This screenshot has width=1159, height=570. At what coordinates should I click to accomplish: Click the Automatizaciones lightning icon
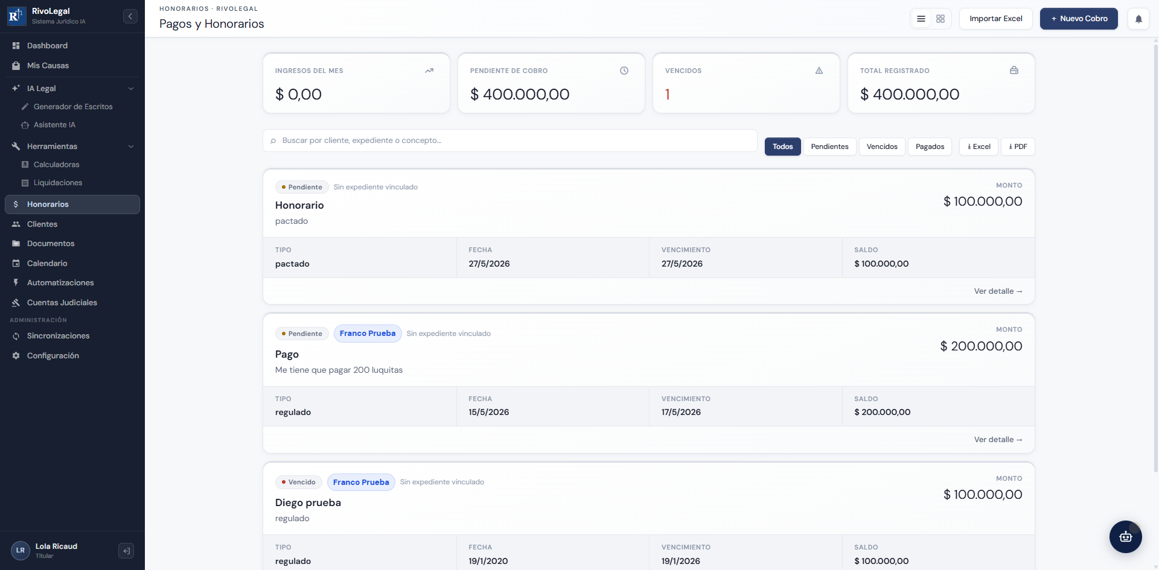click(x=16, y=283)
